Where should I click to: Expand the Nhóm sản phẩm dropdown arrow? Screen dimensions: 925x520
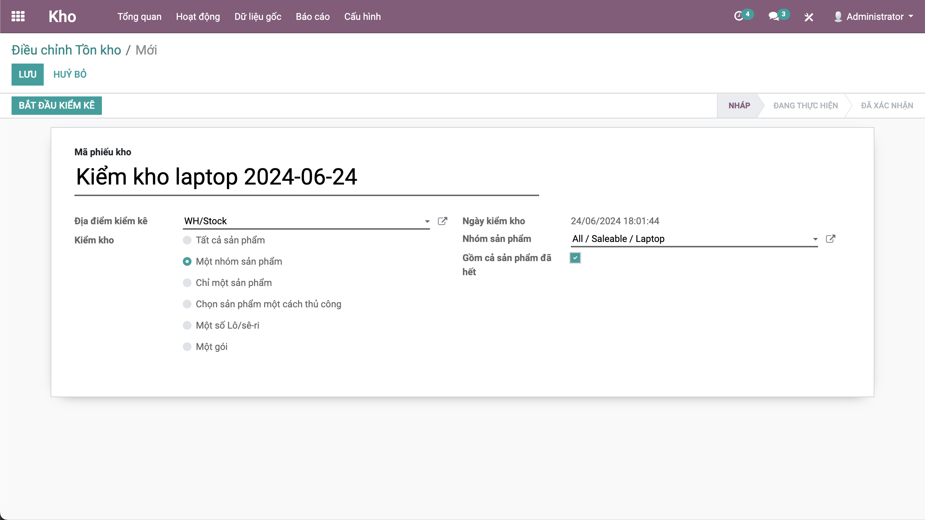coord(815,239)
